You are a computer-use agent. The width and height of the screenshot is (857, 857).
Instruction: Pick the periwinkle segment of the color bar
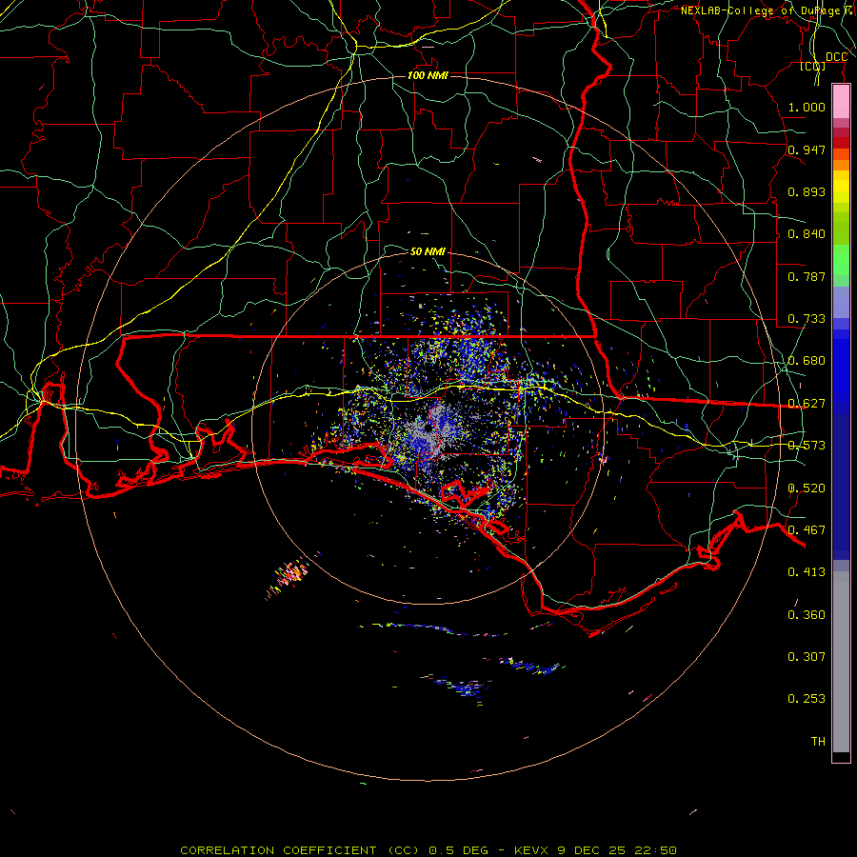click(841, 302)
